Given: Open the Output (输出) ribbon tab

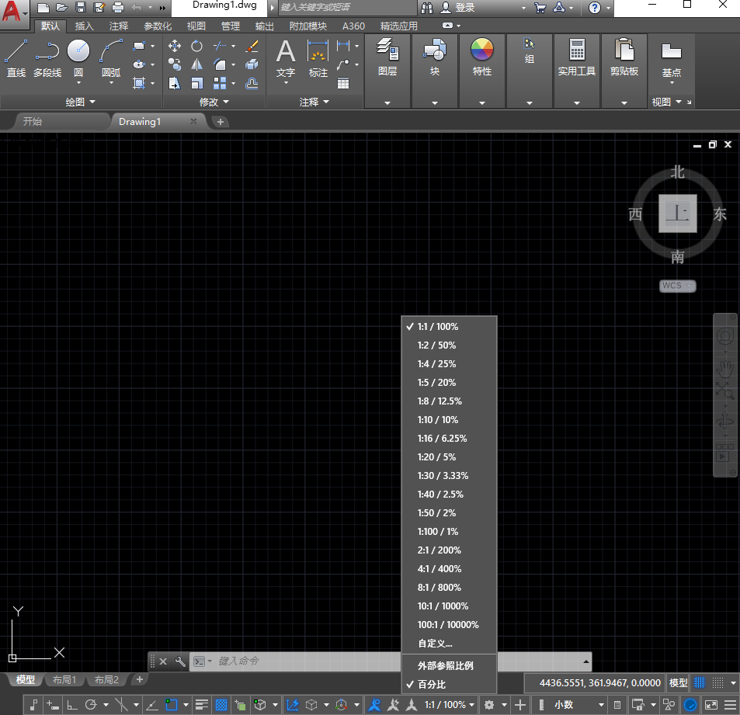Looking at the screenshot, I should tap(264, 26).
